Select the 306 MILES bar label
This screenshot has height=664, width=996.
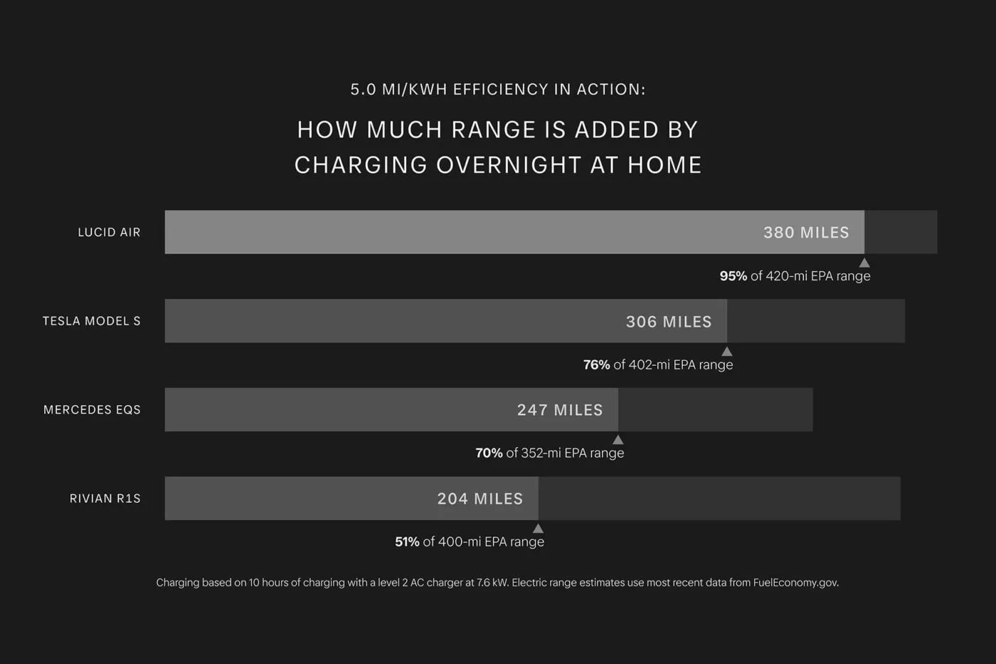pos(669,322)
